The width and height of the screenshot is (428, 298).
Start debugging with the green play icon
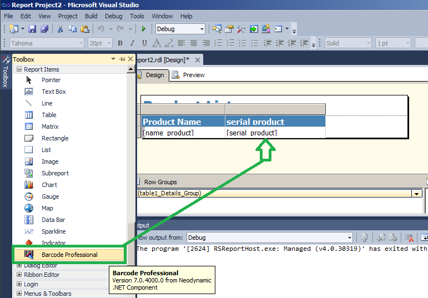pos(144,29)
